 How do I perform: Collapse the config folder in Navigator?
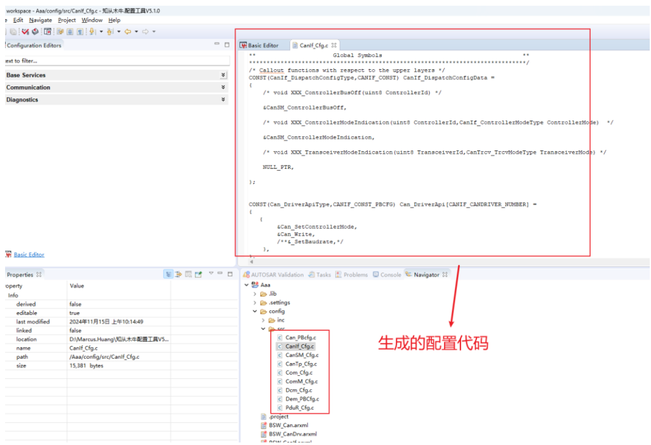[x=255, y=312]
